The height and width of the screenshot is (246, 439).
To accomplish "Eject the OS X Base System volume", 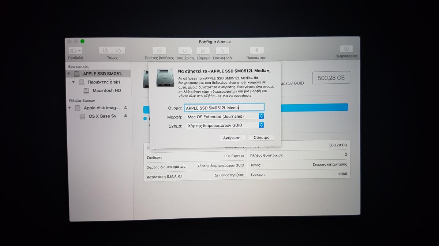I will pyautogui.click(x=125, y=116).
